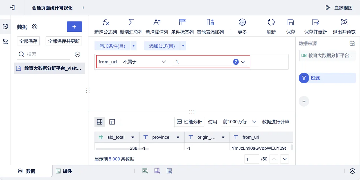360x180 pixels.
Task: Click the table's vertical scrollbar
Action: (x=292, y=147)
